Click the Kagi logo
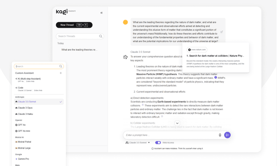The image size is (277, 166). [62, 12]
